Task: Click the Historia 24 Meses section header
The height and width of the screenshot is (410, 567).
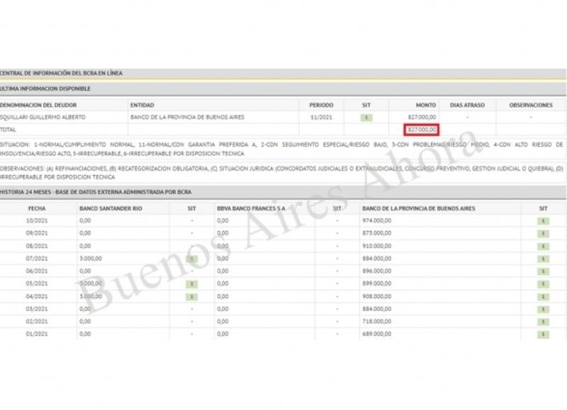Action: point(96,192)
